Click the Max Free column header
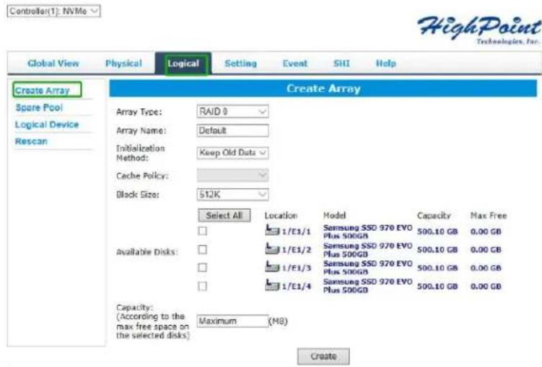This screenshot has height=367, width=542. click(489, 216)
